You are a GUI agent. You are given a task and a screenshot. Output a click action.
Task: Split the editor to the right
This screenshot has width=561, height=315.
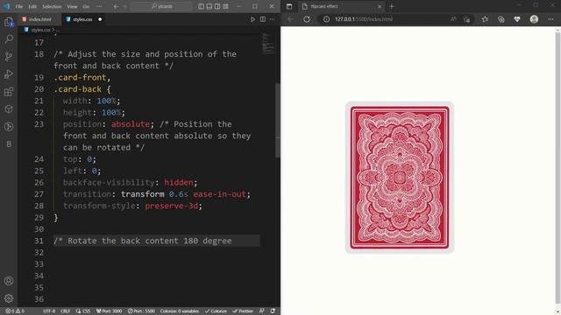tap(263, 19)
